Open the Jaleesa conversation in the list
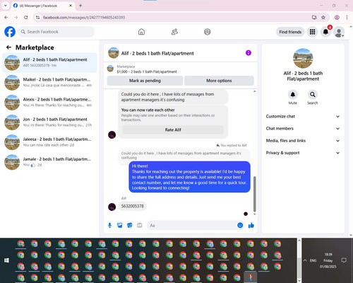The image size is (353, 283). click(x=49, y=142)
